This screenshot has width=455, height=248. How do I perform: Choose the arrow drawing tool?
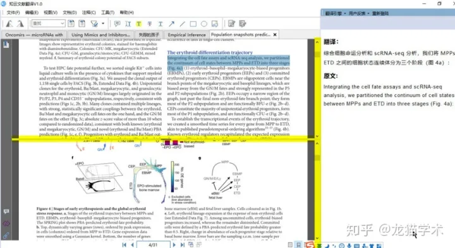[171, 24]
